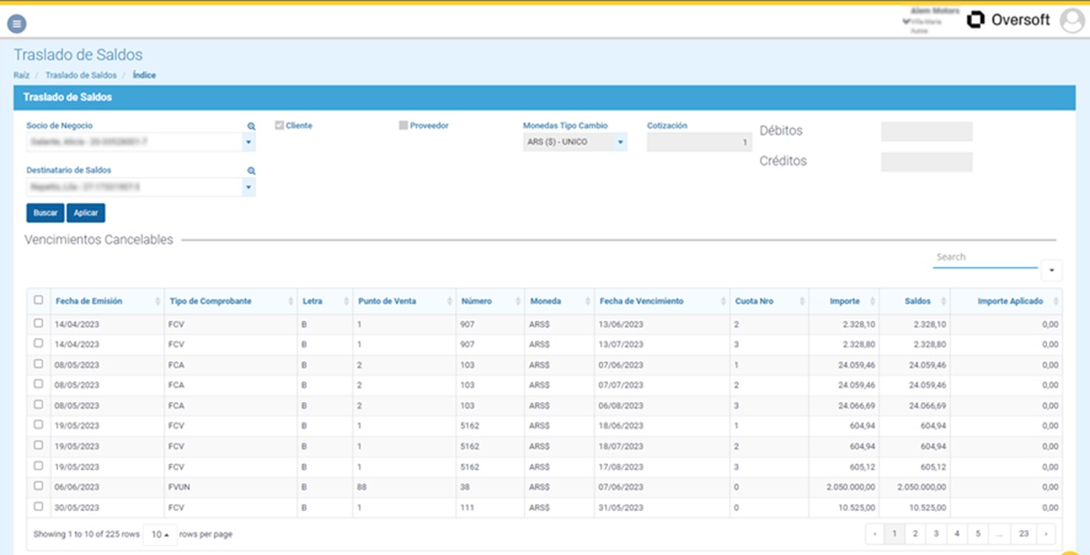This screenshot has height=555, width=1090.
Task: Click the Oversoft logo
Action: (x=1009, y=20)
